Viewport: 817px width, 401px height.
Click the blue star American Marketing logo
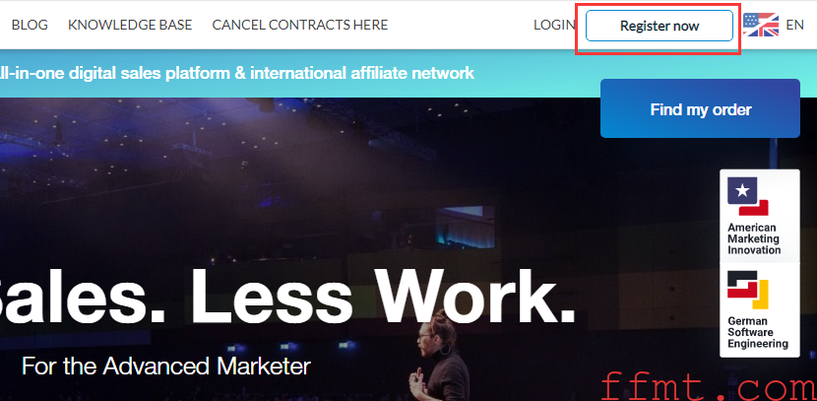click(748, 196)
